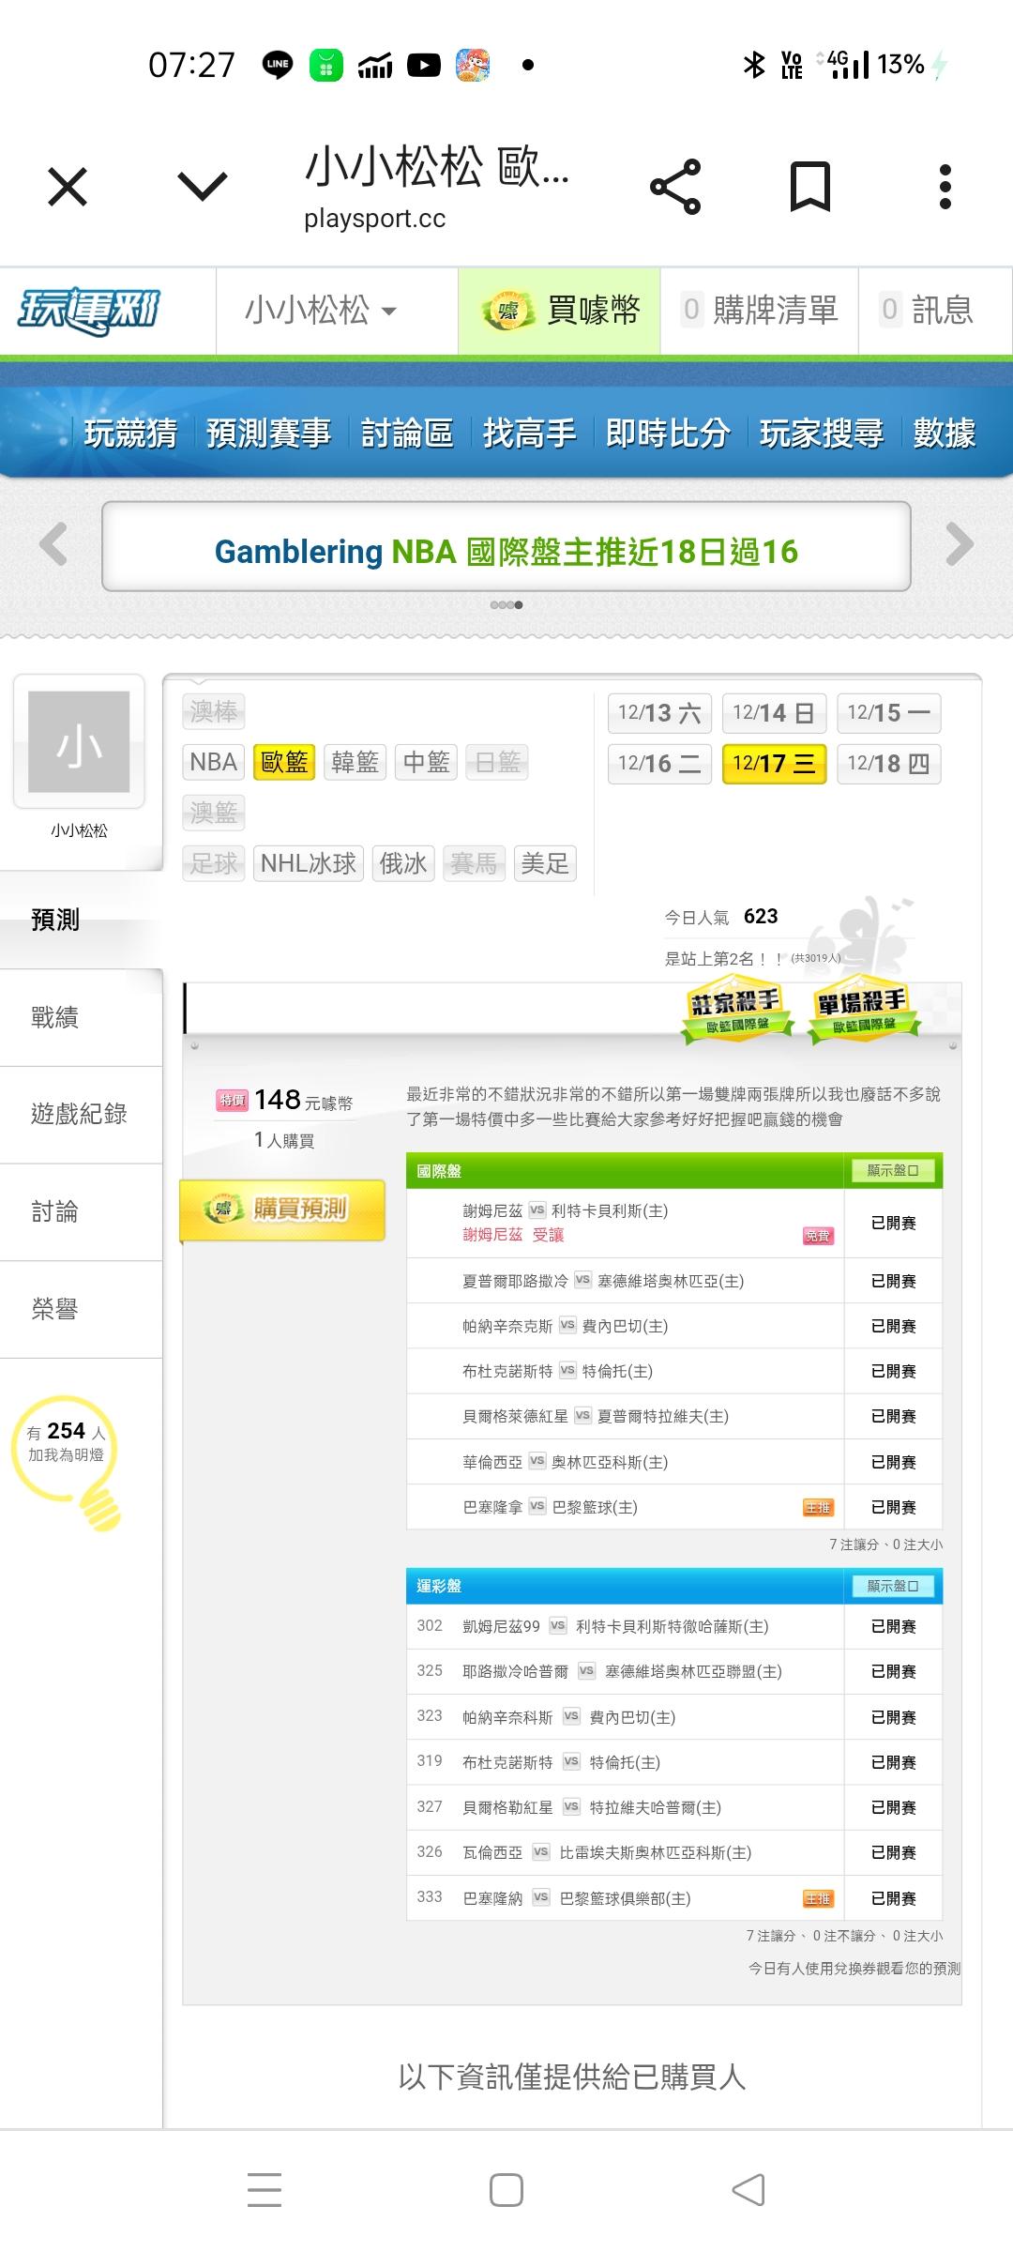Image resolution: width=1013 pixels, height=2252 pixels.
Task: Select 貝爾格萊德紅星 match row
Action: tap(673, 1416)
